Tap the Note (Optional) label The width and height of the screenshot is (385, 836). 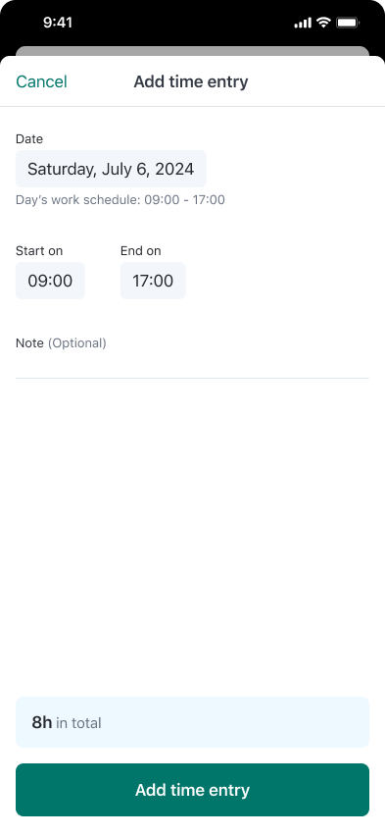pos(61,342)
